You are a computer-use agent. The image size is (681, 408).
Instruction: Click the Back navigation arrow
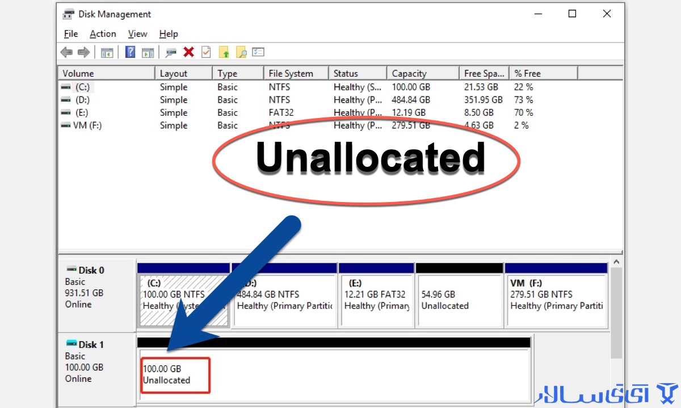pyautogui.click(x=66, y=52)
